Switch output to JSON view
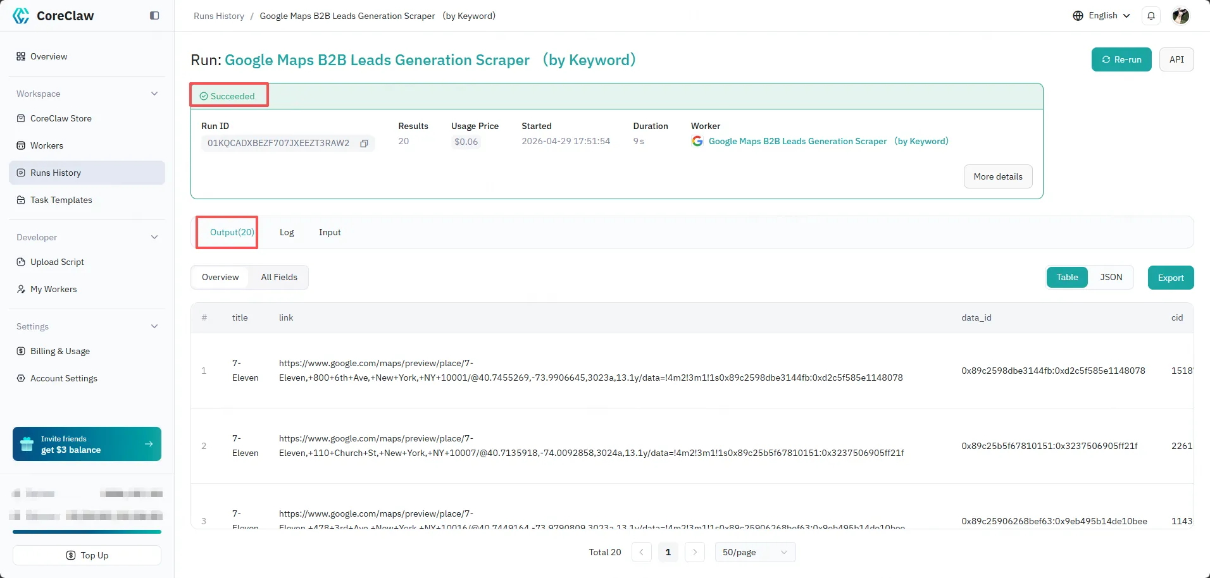This screenshot has width=1210, height=578. 1111,277
